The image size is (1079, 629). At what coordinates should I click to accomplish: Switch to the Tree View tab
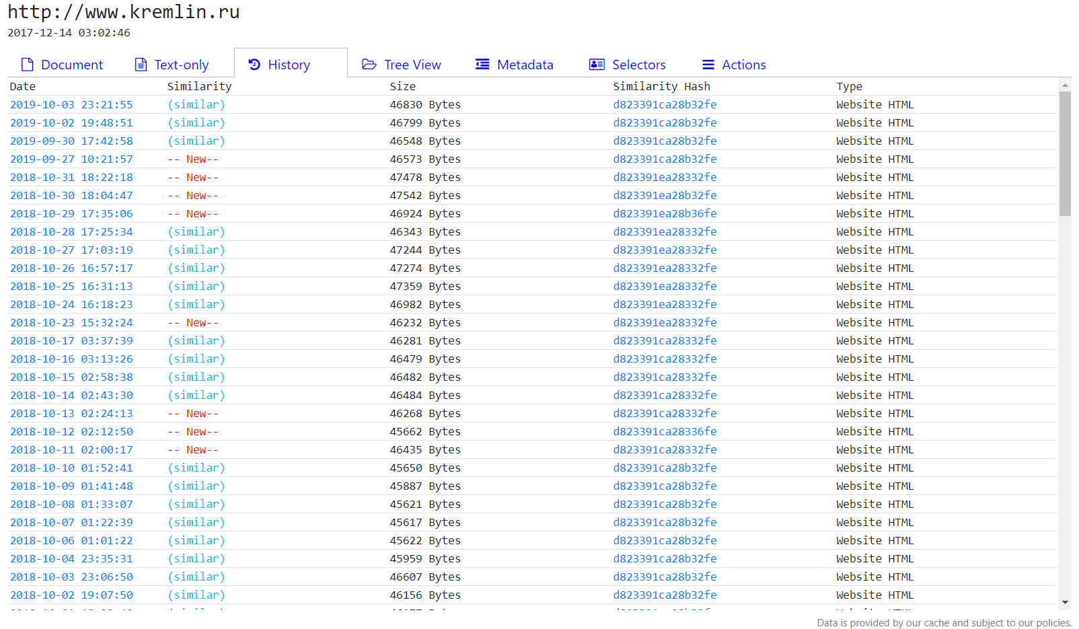[412, 65]
